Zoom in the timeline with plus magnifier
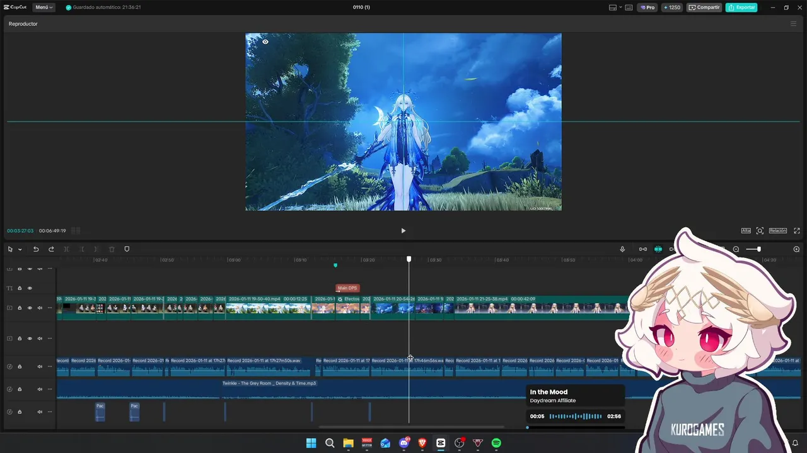The height and width of the screenshot is (453, 807). (796, 249)
